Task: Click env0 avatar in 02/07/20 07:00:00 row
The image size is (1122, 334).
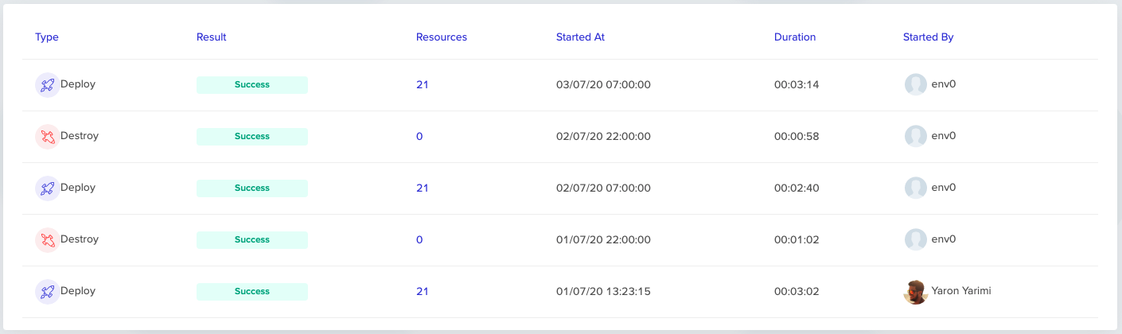Action: pyautogui.click(x=916, y=188)
